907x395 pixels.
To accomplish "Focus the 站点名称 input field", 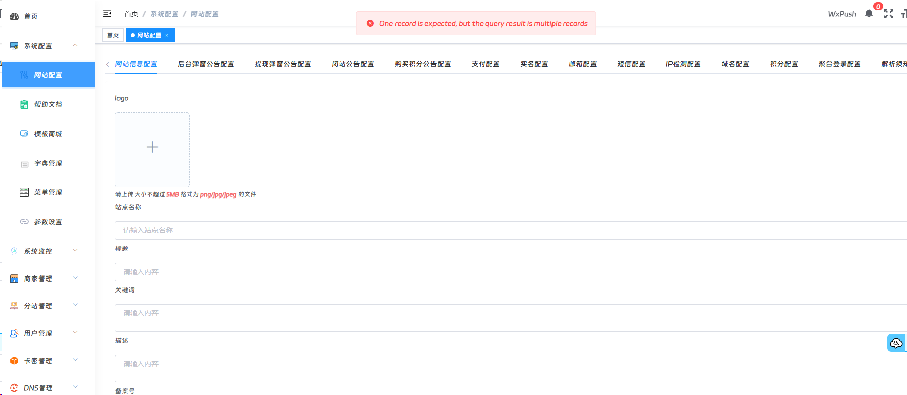I will point(510,230).
